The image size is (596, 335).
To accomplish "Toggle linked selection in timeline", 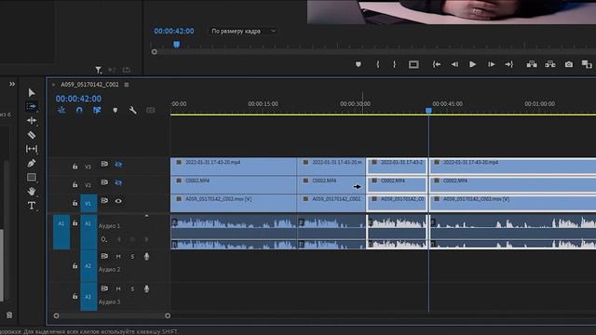I will tap(97, 110).
